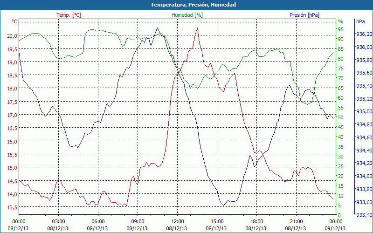This screenshot has width=373, height=233.
Task: Click the '90' humidity axis value
Action: (341, 39)
